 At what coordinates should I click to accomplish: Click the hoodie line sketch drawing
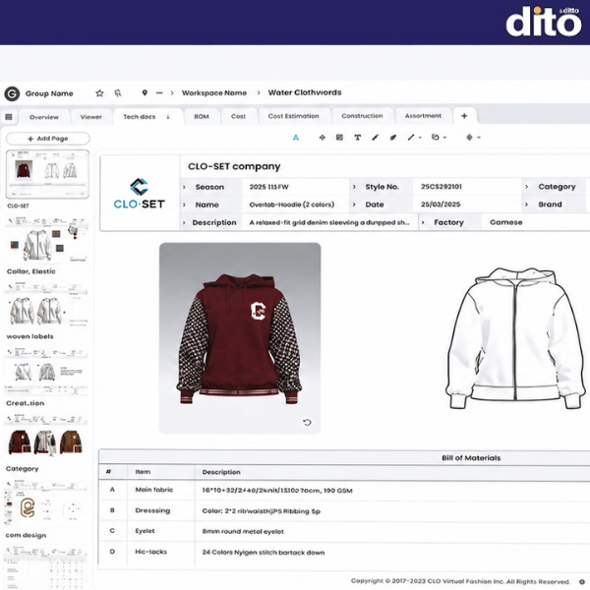[x=515, y=338]
